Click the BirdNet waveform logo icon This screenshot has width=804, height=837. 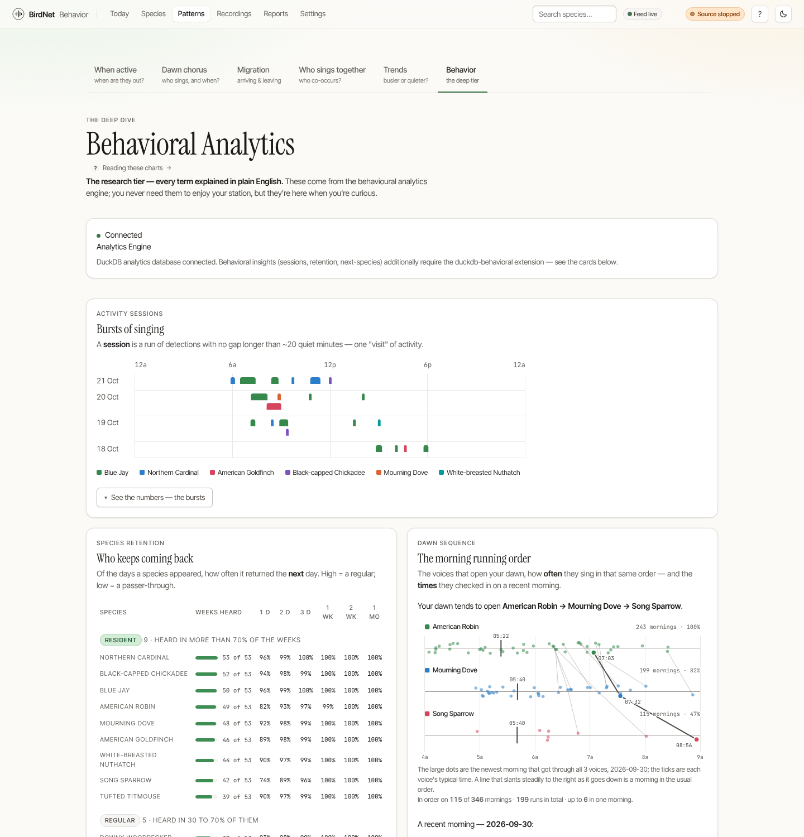18,14
